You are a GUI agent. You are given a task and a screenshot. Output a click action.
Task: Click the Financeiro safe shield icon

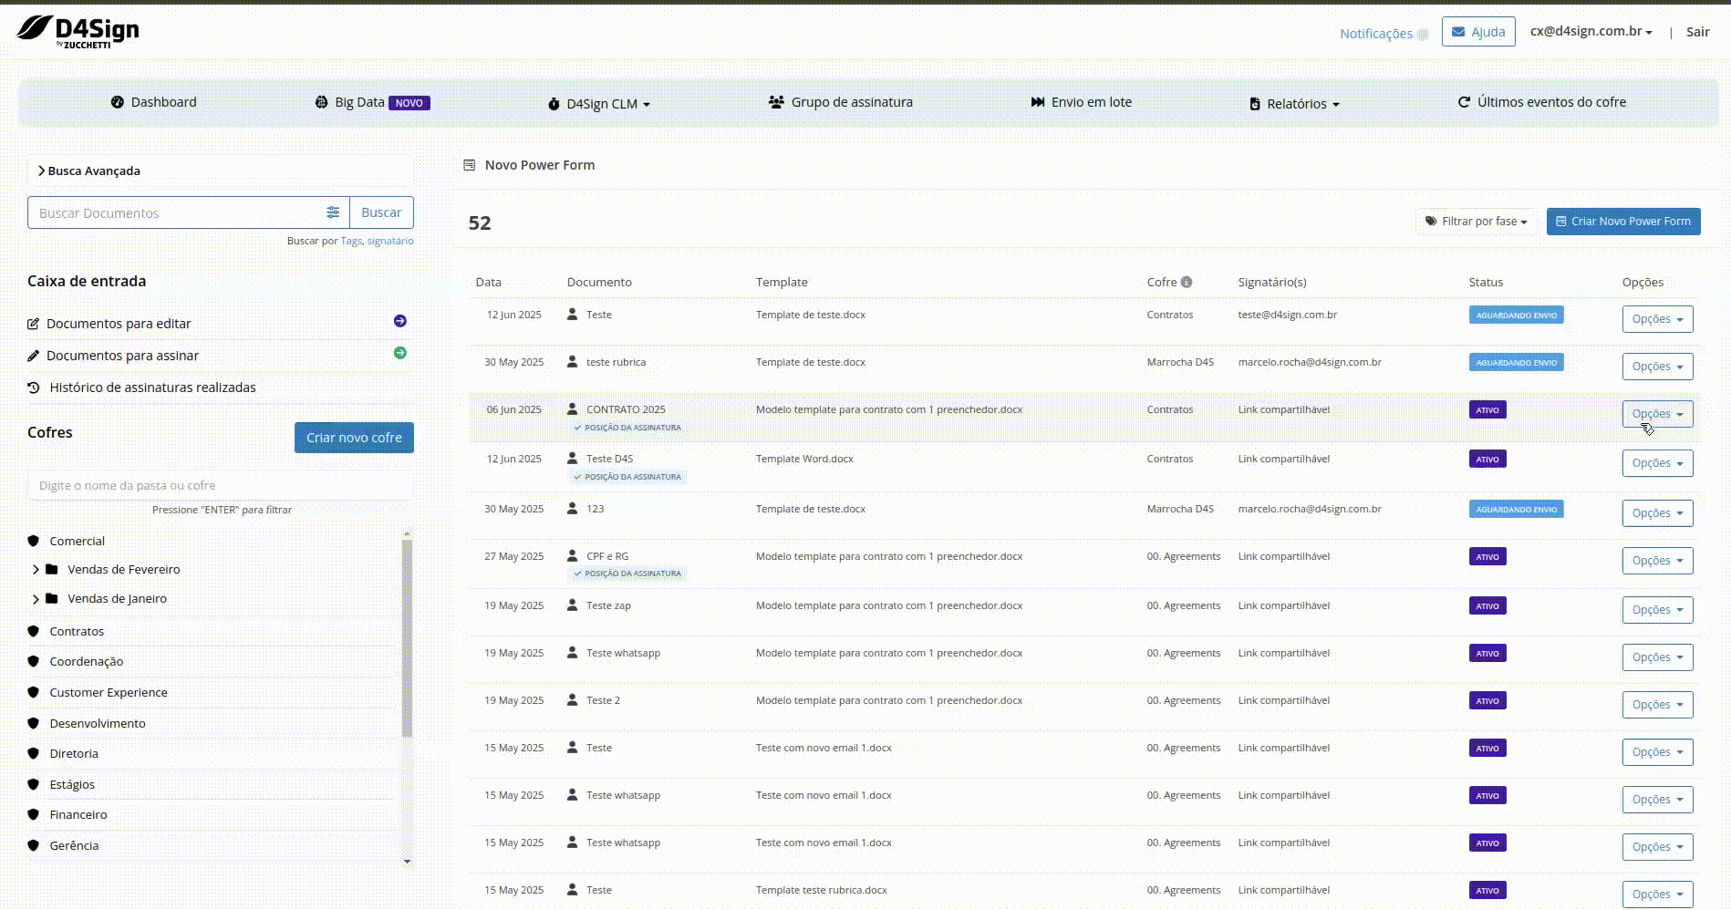[34, 814]
